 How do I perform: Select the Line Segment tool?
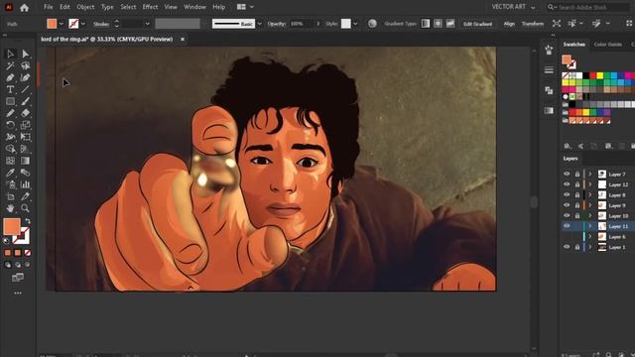(x=25, y=89)
